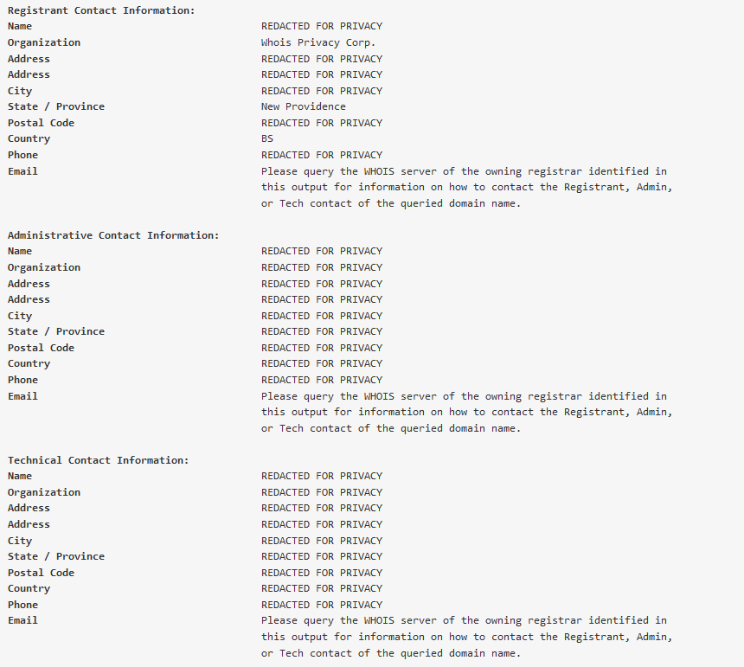744x667 pixels.
Task: Click the Administrative Organization label
Action: click(44, 267)
